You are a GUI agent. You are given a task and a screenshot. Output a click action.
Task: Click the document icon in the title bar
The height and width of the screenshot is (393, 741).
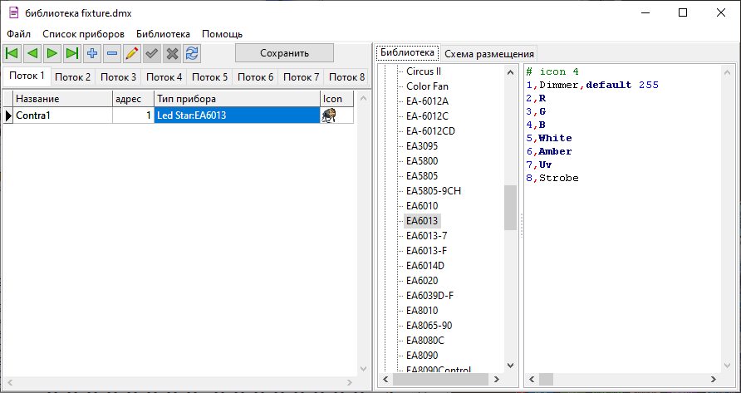(13, 12)
